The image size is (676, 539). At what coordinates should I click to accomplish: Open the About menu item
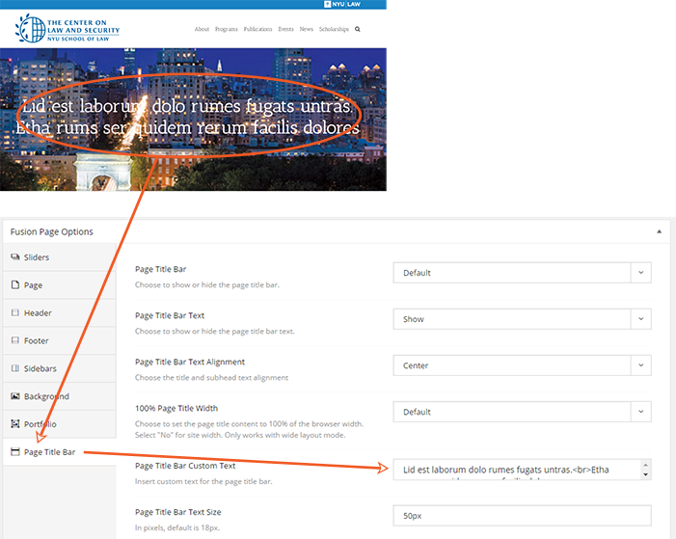202,29
